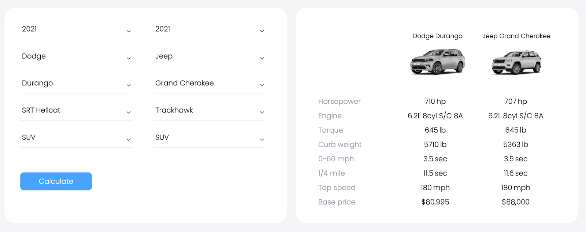This screenshot has width=586, height=232.
Task: Click the Jeep Grand Cherokee heading
Action: pyautogui.click(x=516, y=36)
